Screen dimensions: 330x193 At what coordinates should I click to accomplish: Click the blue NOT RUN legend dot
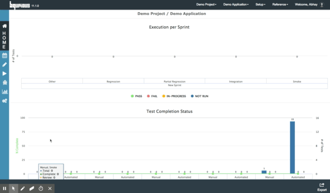(x=192, y=96)
